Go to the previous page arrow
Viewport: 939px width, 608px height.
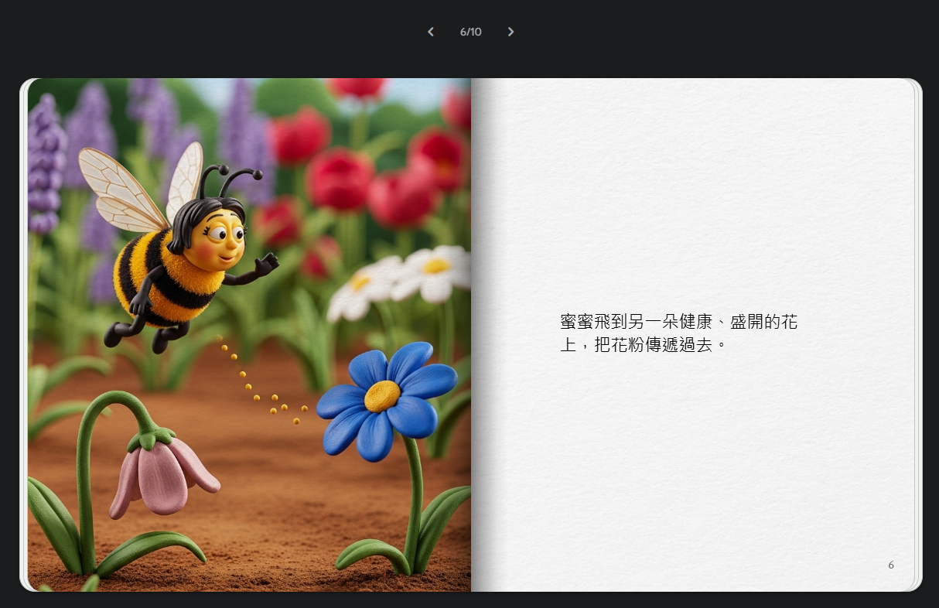pyautogui.click(x=431, y=32)
